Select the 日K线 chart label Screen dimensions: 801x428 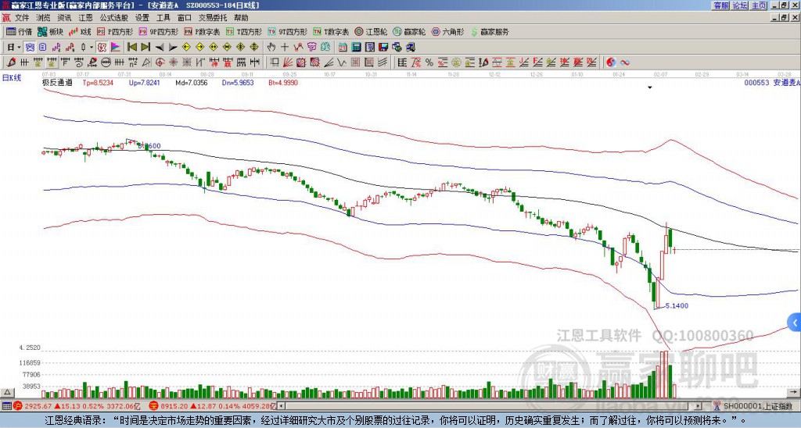tap(12, 78)
